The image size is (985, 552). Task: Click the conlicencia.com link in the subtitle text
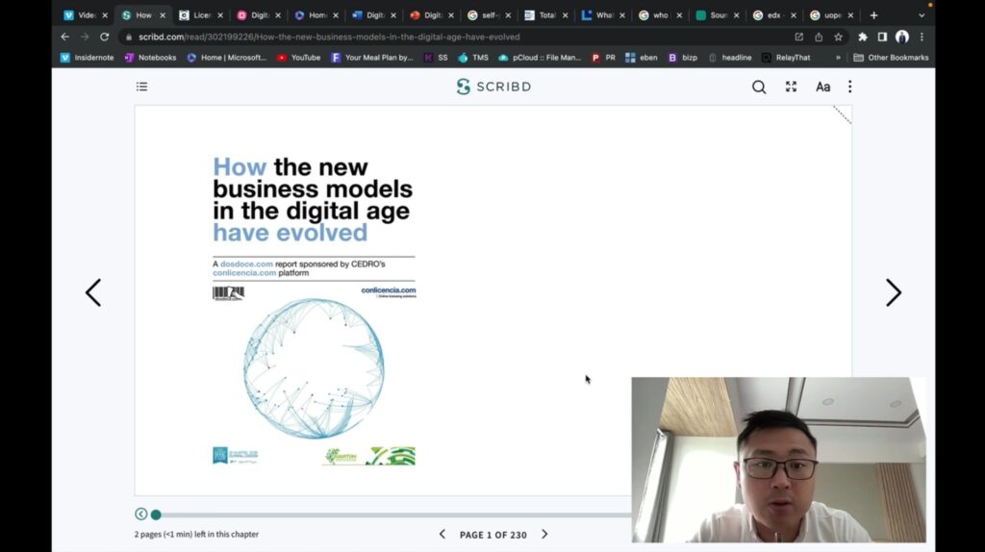(244, 273)
